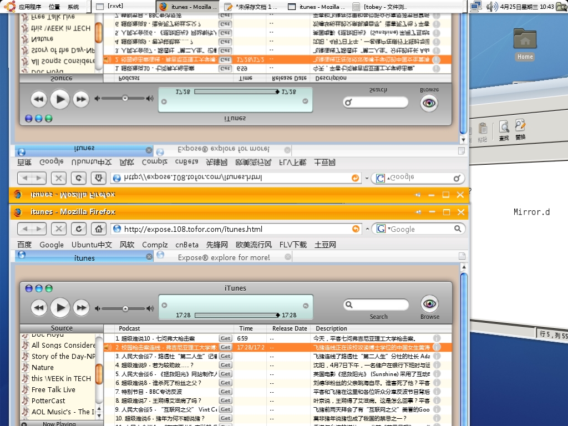Click Get button for 特别节目 - BBC专访反波 upright row

(225, 392)
